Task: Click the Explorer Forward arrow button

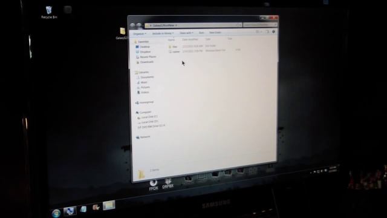Action: point(139,25)
